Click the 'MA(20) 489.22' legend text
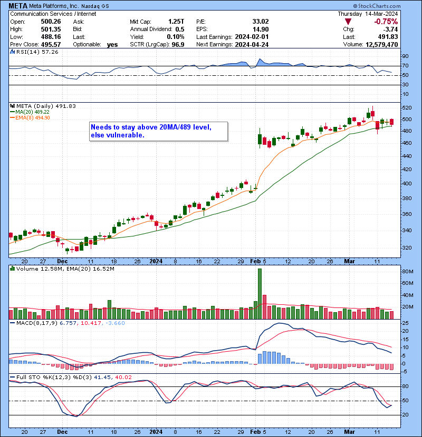Screen dimensions: 422x437 pos(32,112)
